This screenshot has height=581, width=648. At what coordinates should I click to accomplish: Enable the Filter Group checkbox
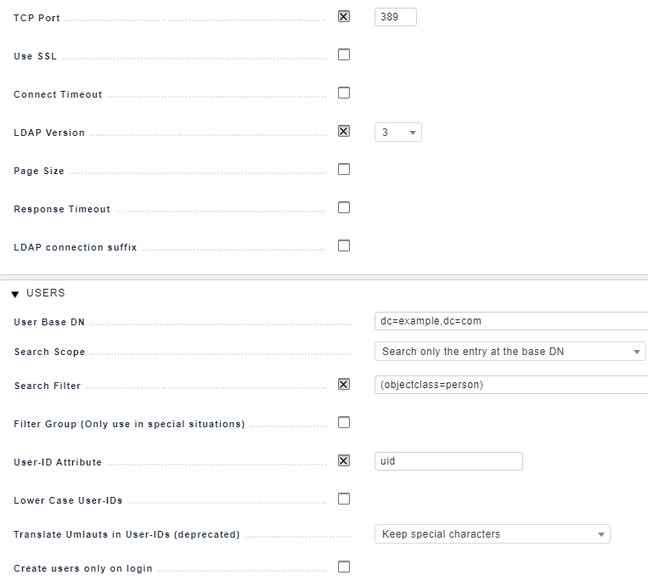click(x=344, y=423)
